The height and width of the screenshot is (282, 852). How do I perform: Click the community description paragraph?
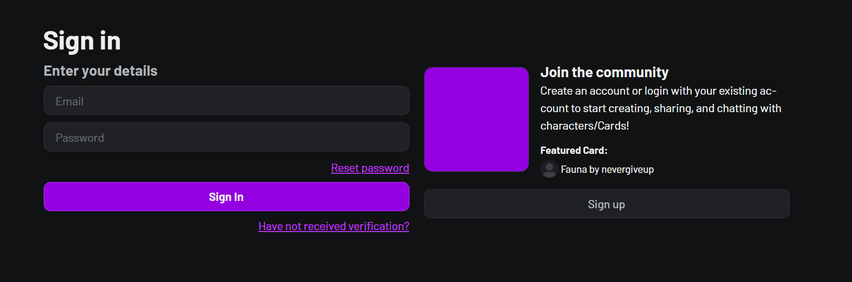click(661, 108)
